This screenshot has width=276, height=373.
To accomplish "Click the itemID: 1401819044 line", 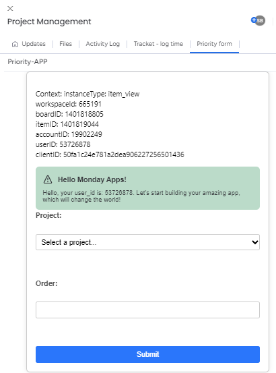I will pos(67,124).
